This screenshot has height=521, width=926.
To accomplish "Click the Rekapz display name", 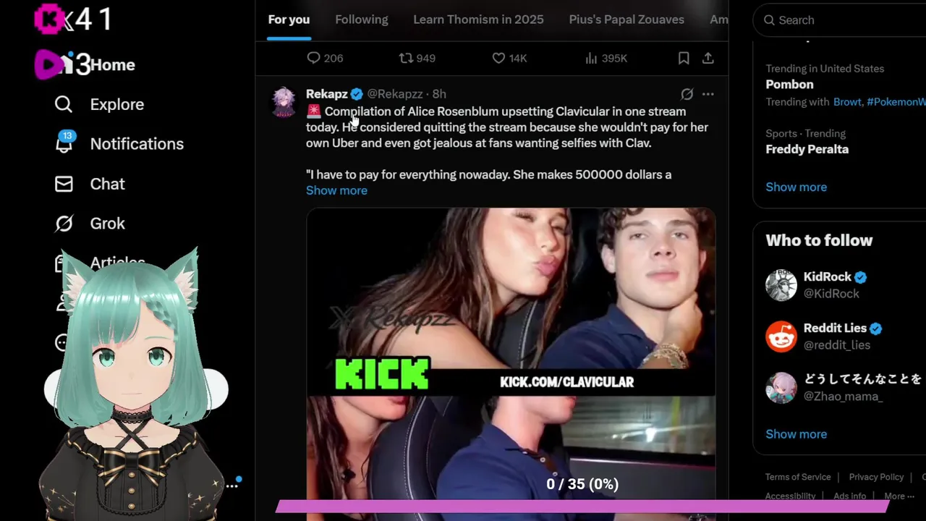I will pyautogui.click(x=326, y=94).
